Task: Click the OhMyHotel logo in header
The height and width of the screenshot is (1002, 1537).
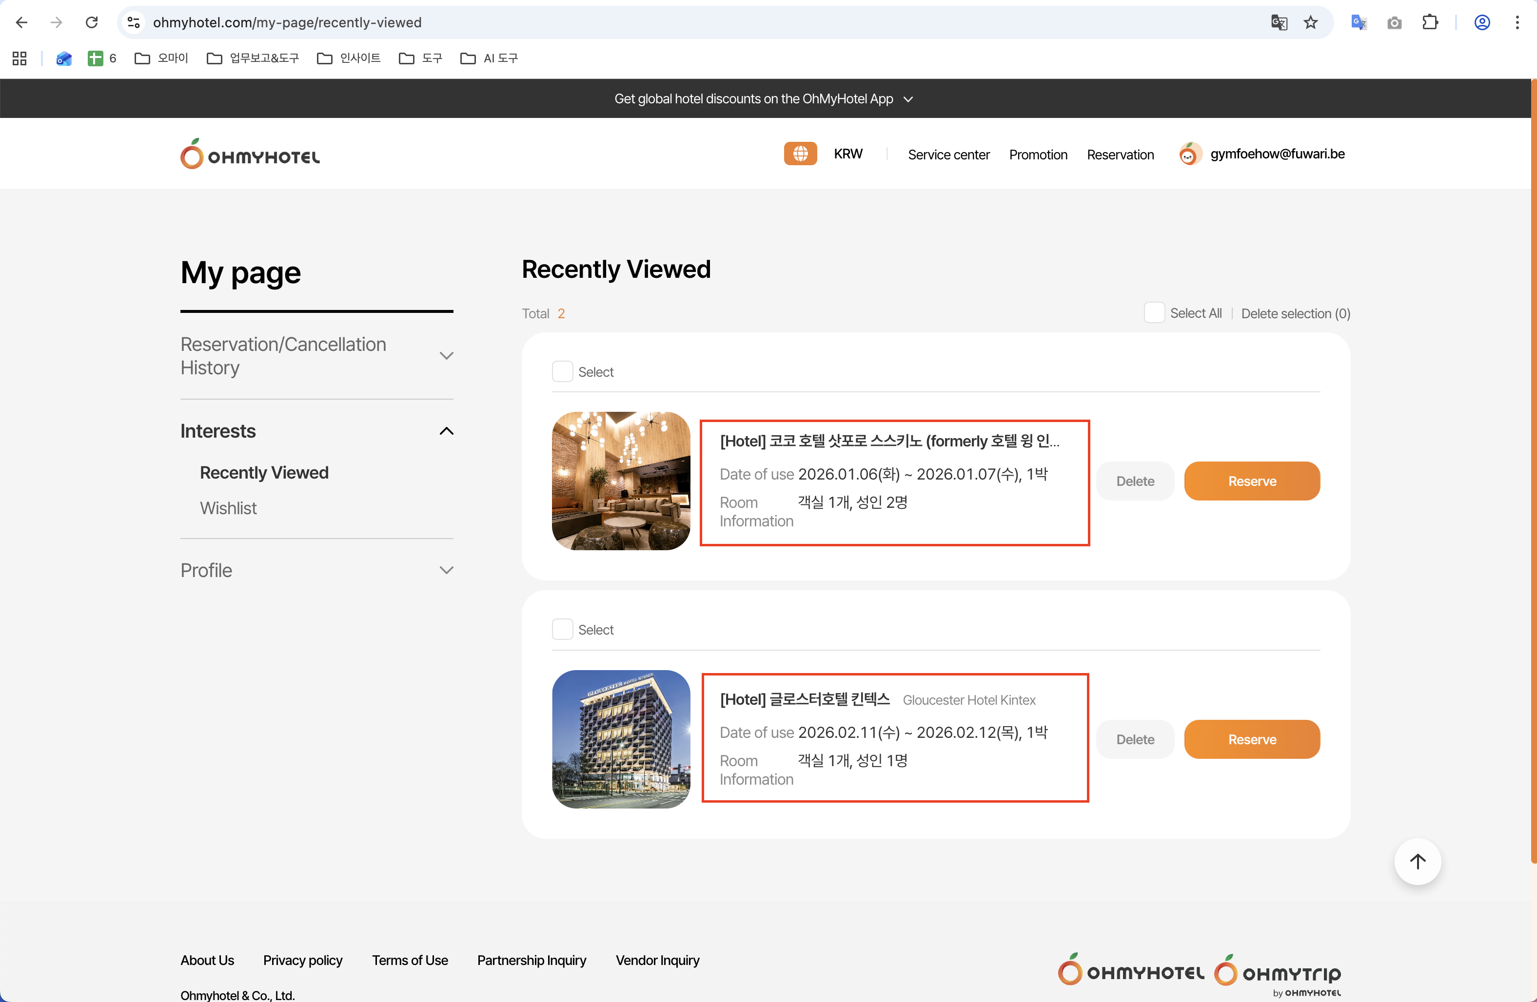Action: [250, 154]
